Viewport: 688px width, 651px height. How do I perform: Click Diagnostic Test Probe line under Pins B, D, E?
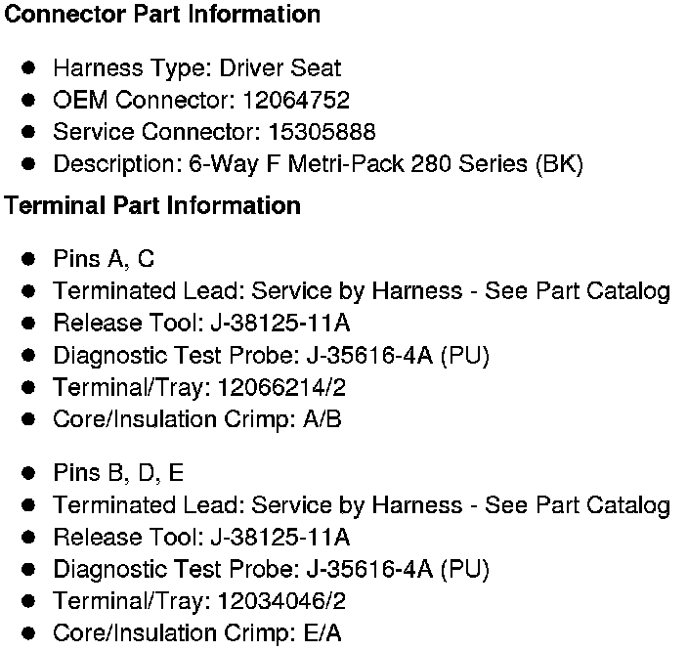(271, 569)
